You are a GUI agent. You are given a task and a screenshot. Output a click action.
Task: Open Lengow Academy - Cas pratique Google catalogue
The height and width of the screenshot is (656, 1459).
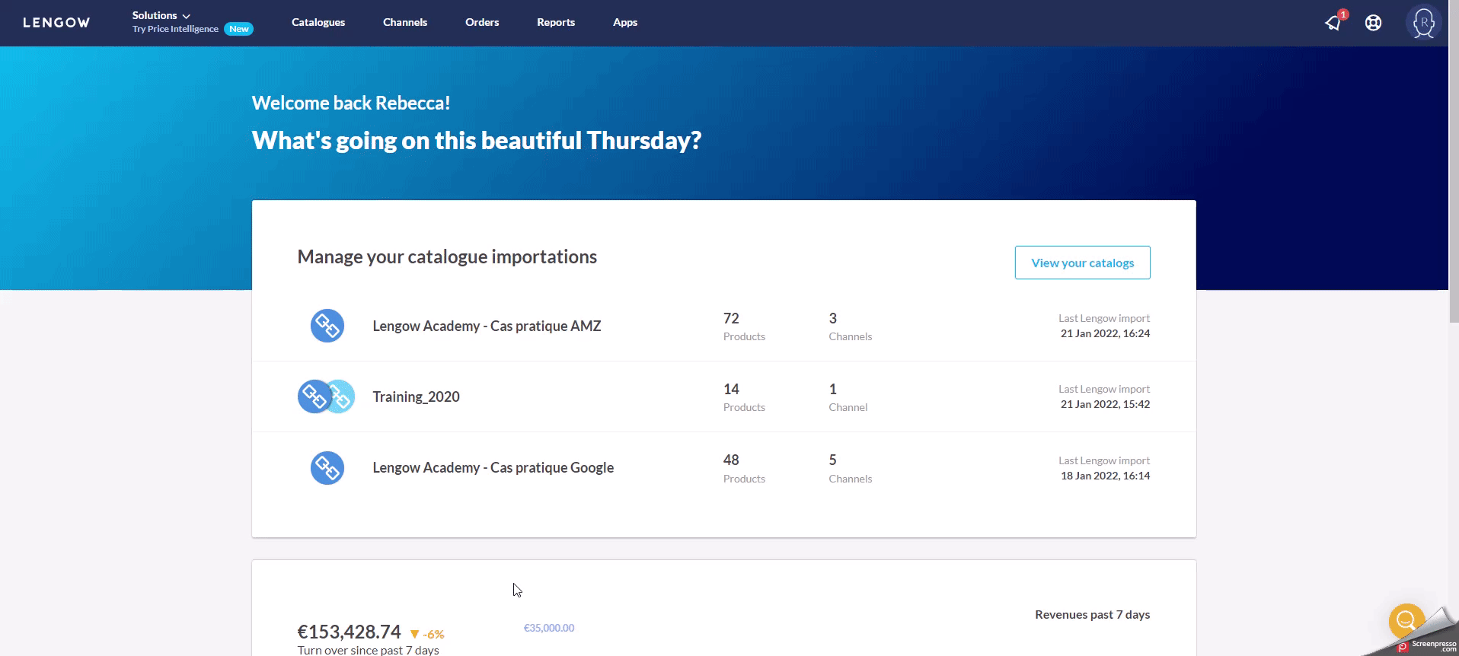point(493,467)
